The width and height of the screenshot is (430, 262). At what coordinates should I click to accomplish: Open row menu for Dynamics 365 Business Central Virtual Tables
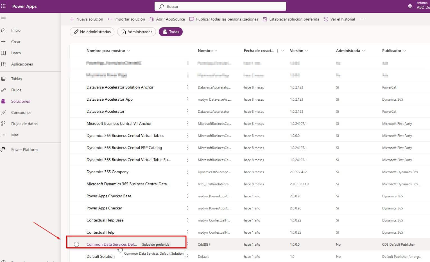pos(188,136)
